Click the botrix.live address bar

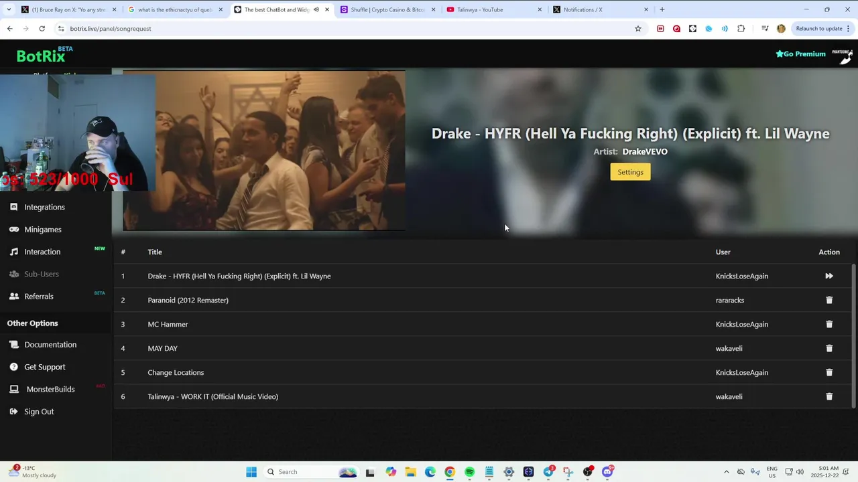pos(349,29)
